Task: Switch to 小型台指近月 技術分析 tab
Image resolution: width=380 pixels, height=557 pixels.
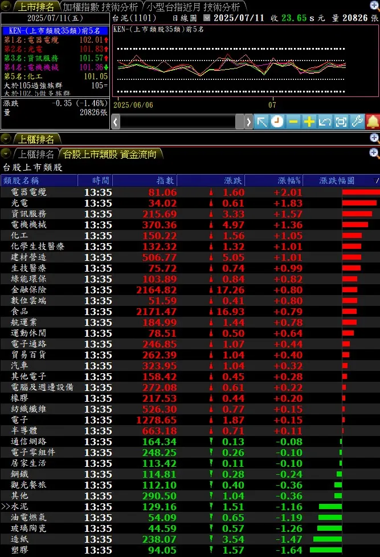Action: [194, 7]
